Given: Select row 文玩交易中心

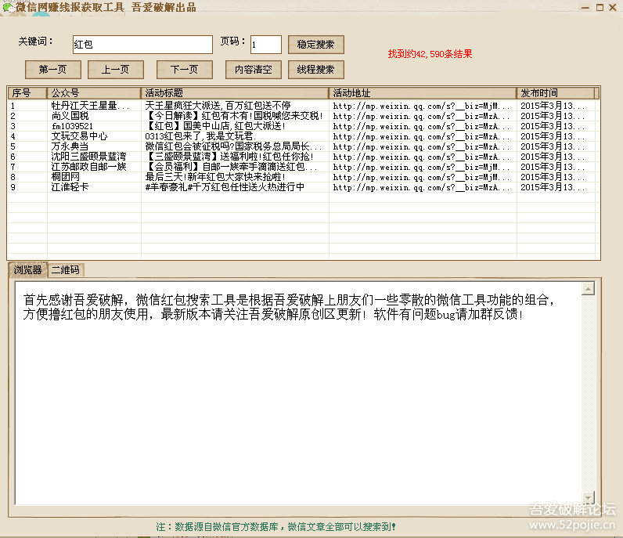Looking at the screenshot, I should (304, 136).
